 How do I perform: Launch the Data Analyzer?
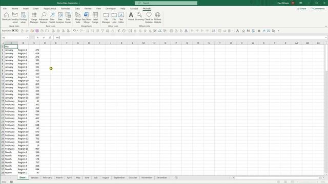(60, 17)
